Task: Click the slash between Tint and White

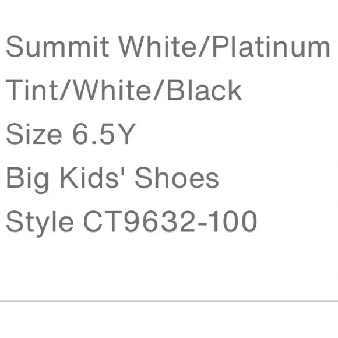Action: coord(65,90)
